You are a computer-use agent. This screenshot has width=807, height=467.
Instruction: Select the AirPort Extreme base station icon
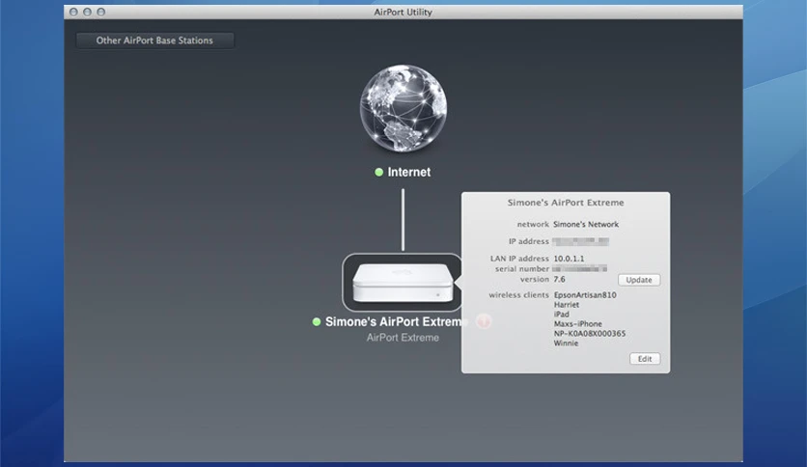403,283
